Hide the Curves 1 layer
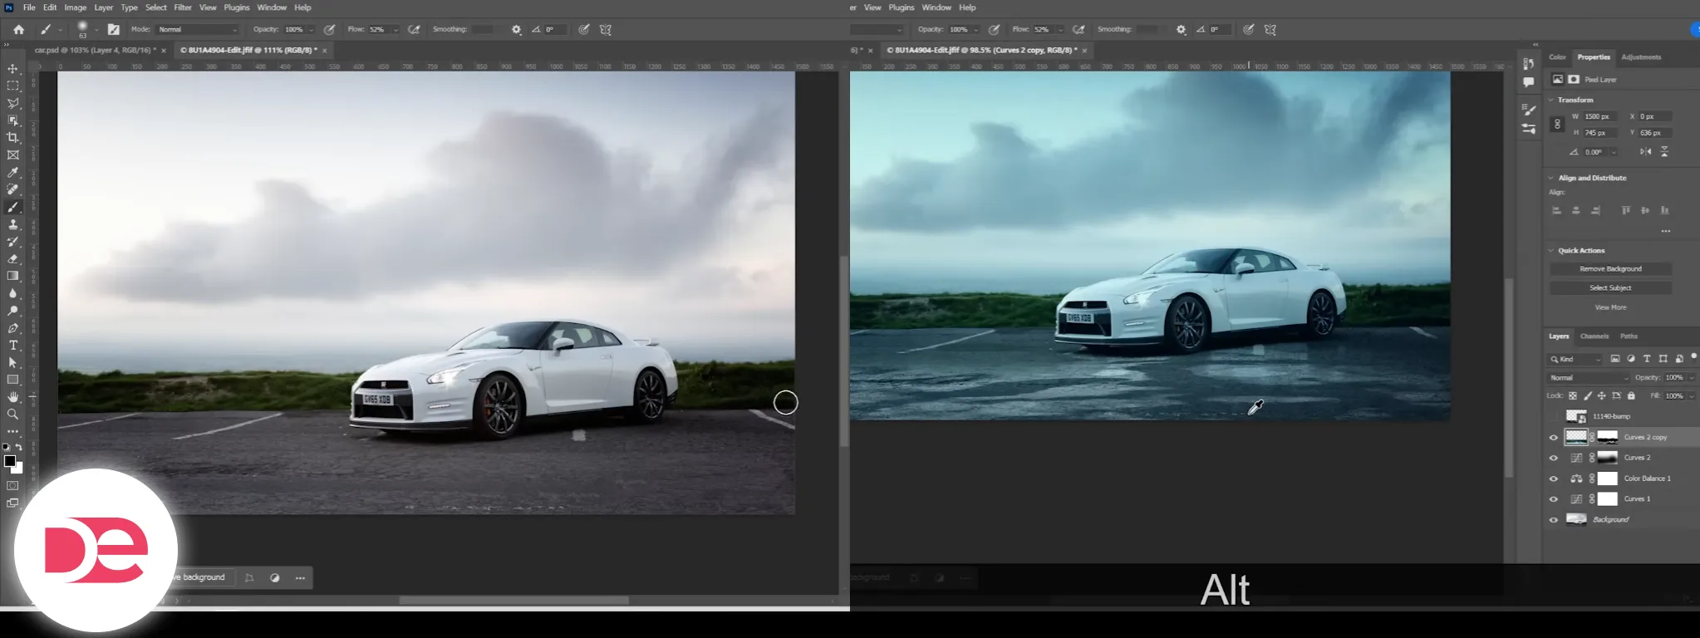Screen dimensions: 1700x638 1554,499
